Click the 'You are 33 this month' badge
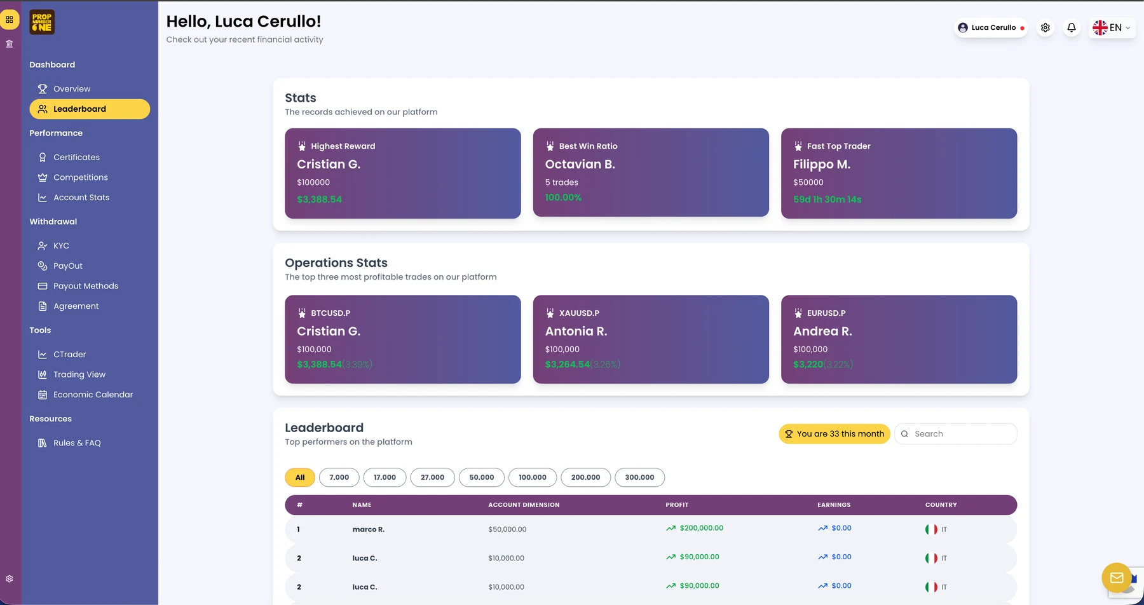Screen dimensions: 1144x605 coord(834,434)
